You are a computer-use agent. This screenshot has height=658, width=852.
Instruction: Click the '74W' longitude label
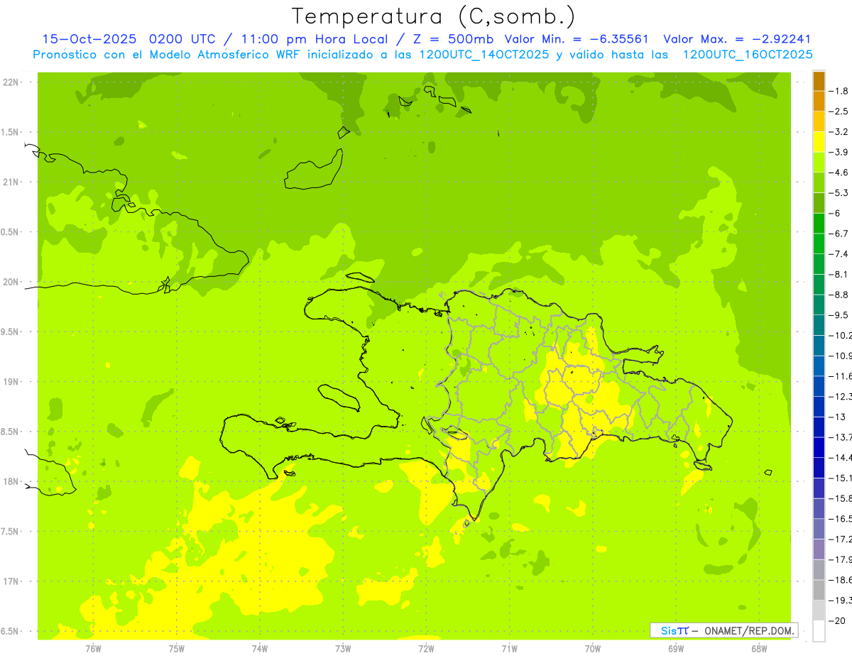coord(260,649)
